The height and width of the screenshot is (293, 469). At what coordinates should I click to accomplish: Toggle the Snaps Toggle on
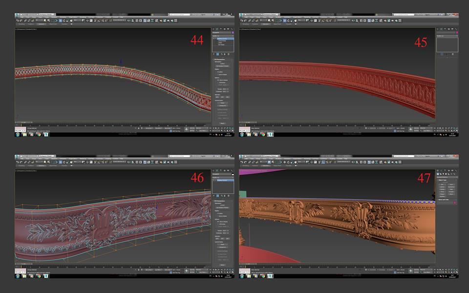95,21
